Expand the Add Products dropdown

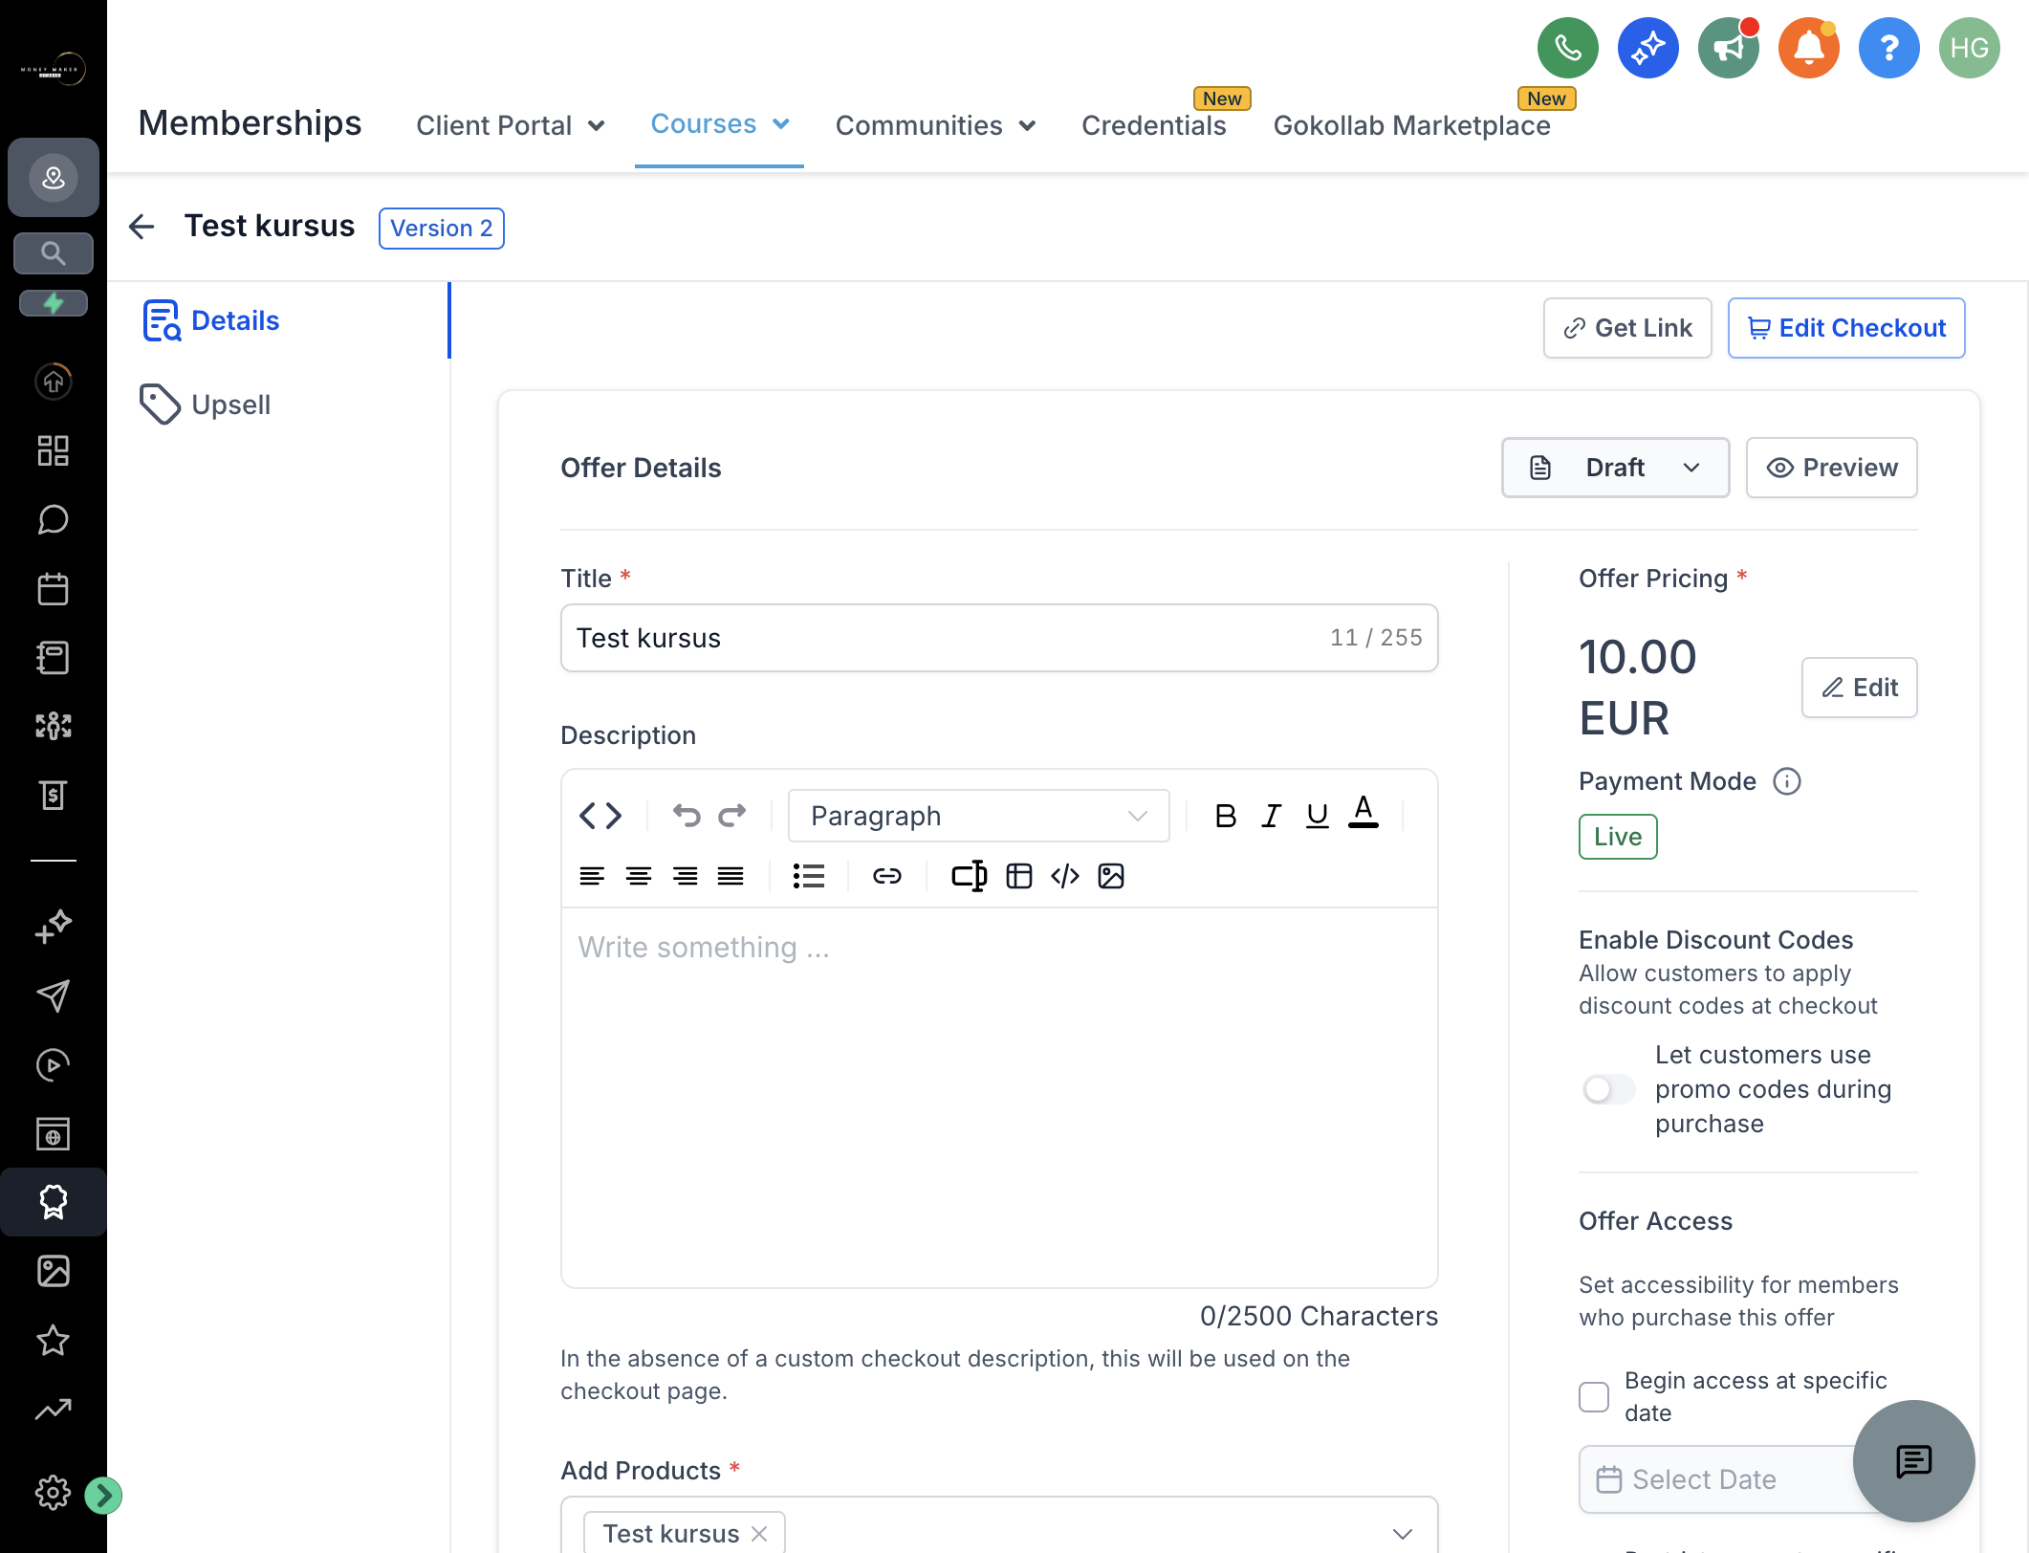coord(1402,1533)
